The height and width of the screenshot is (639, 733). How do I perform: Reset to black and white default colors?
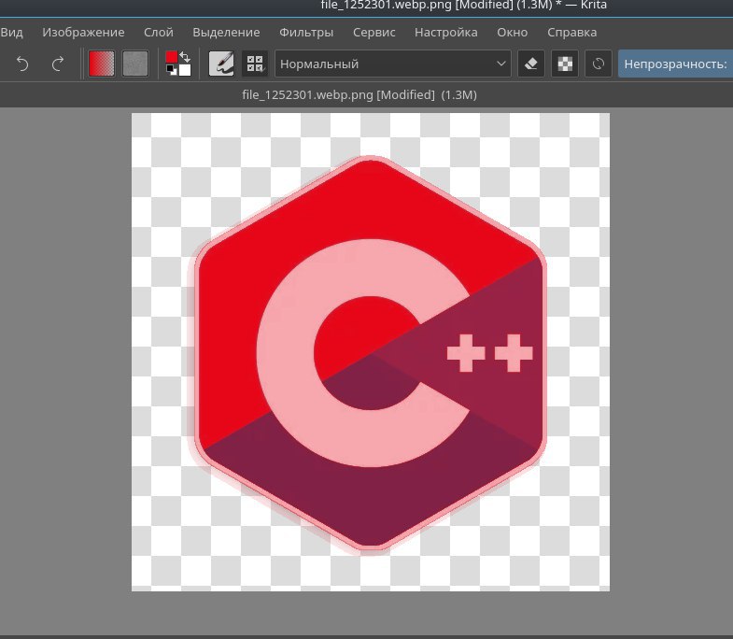tap(171, 70)
